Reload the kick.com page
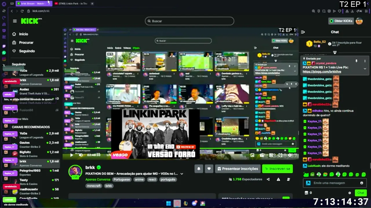Viewport: 371px width, 208px height. pyautogui.click(x=22, y=11)
